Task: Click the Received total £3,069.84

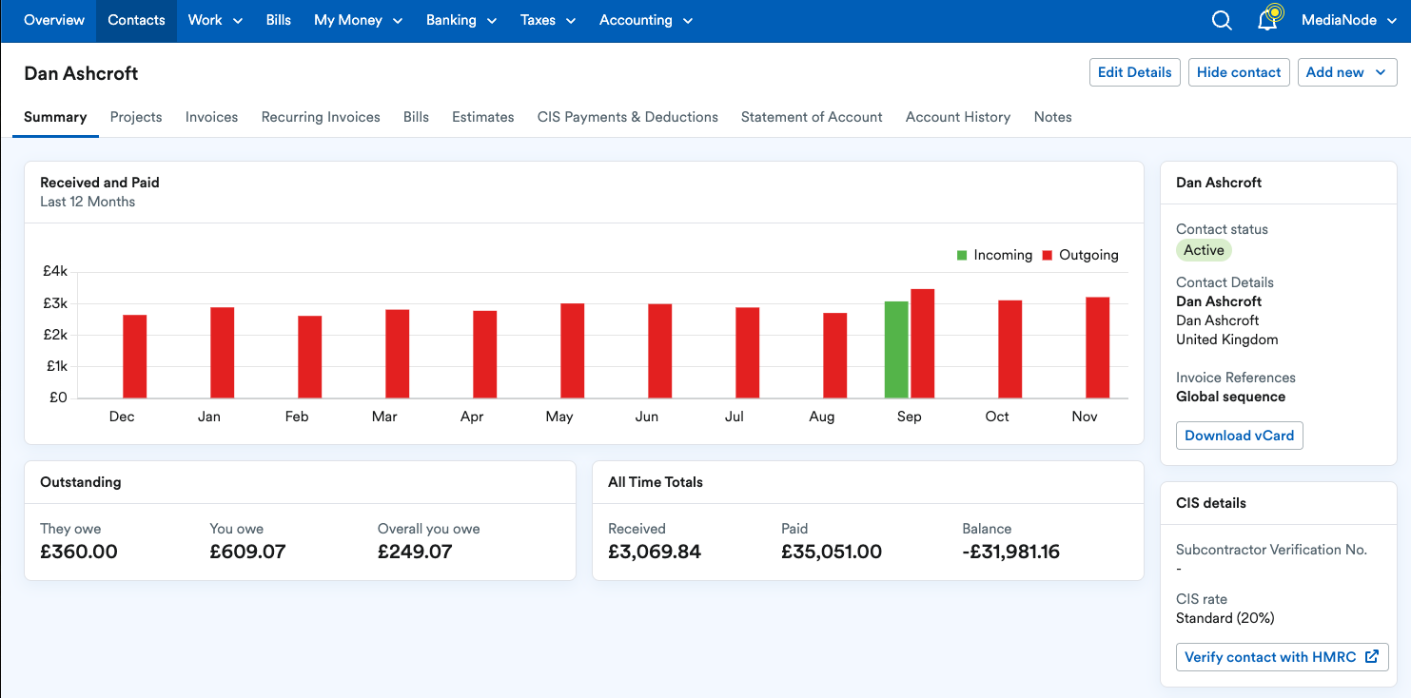Action: tap(655, 552)
